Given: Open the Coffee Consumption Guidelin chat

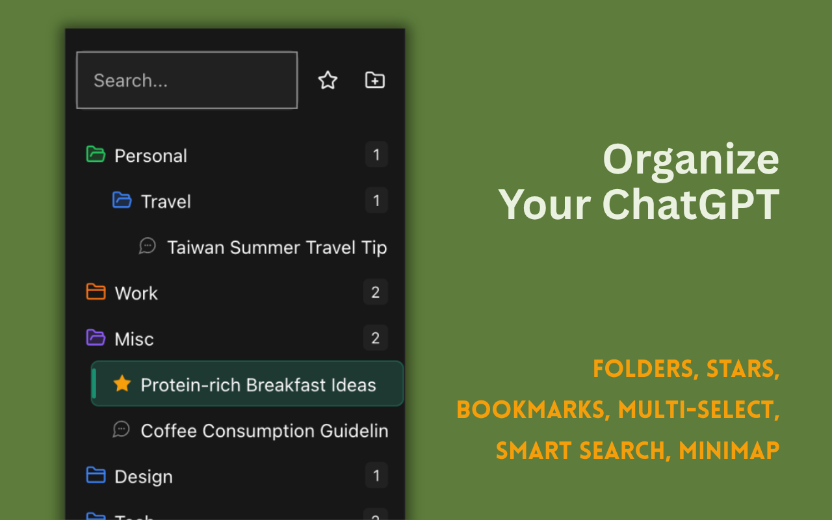Looking at the screenshot, I should coord(265,430).
